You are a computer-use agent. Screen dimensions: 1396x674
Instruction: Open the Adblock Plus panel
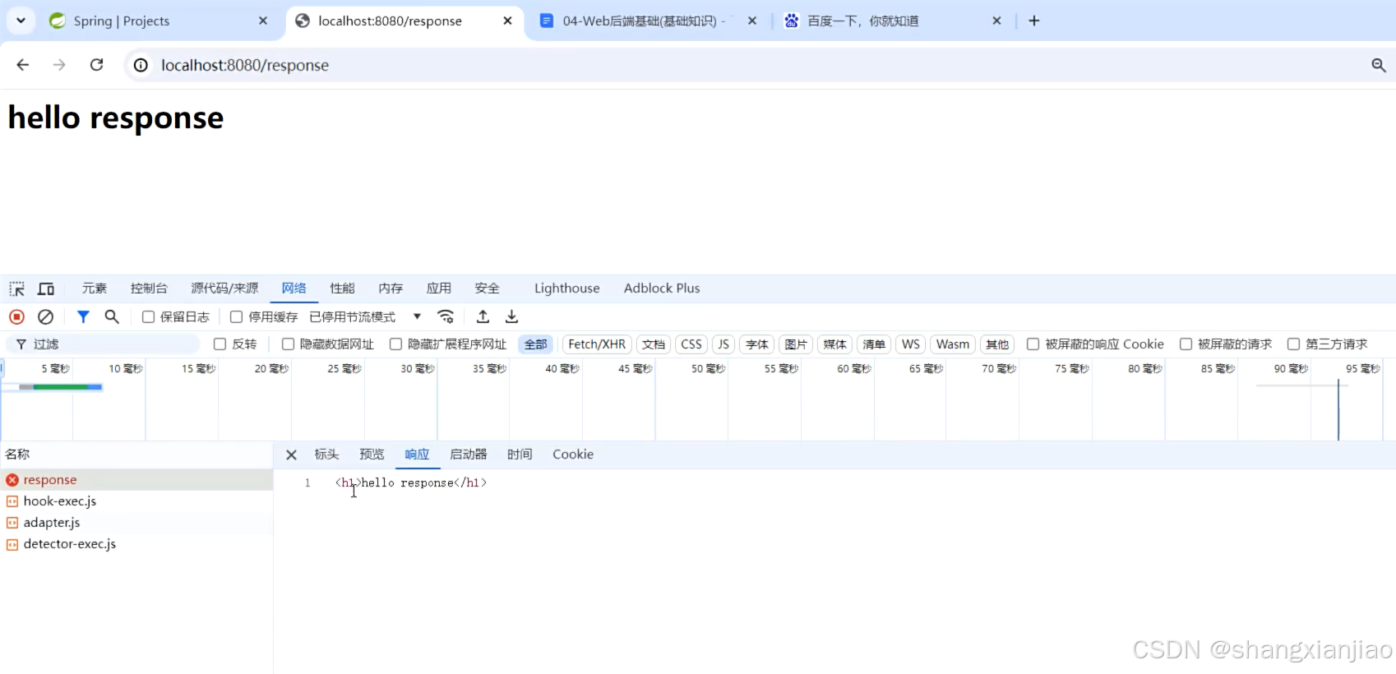662,289
